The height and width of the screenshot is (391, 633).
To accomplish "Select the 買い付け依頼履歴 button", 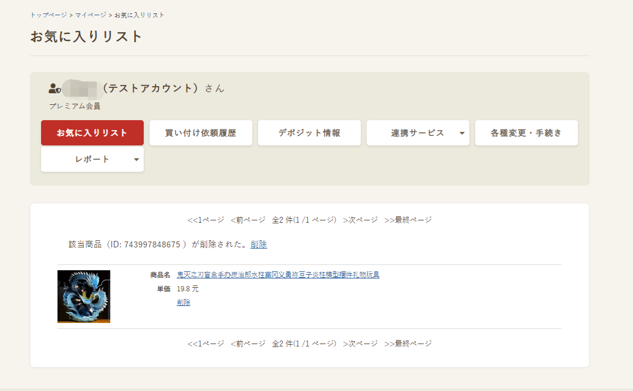I will tap(201, 132).
